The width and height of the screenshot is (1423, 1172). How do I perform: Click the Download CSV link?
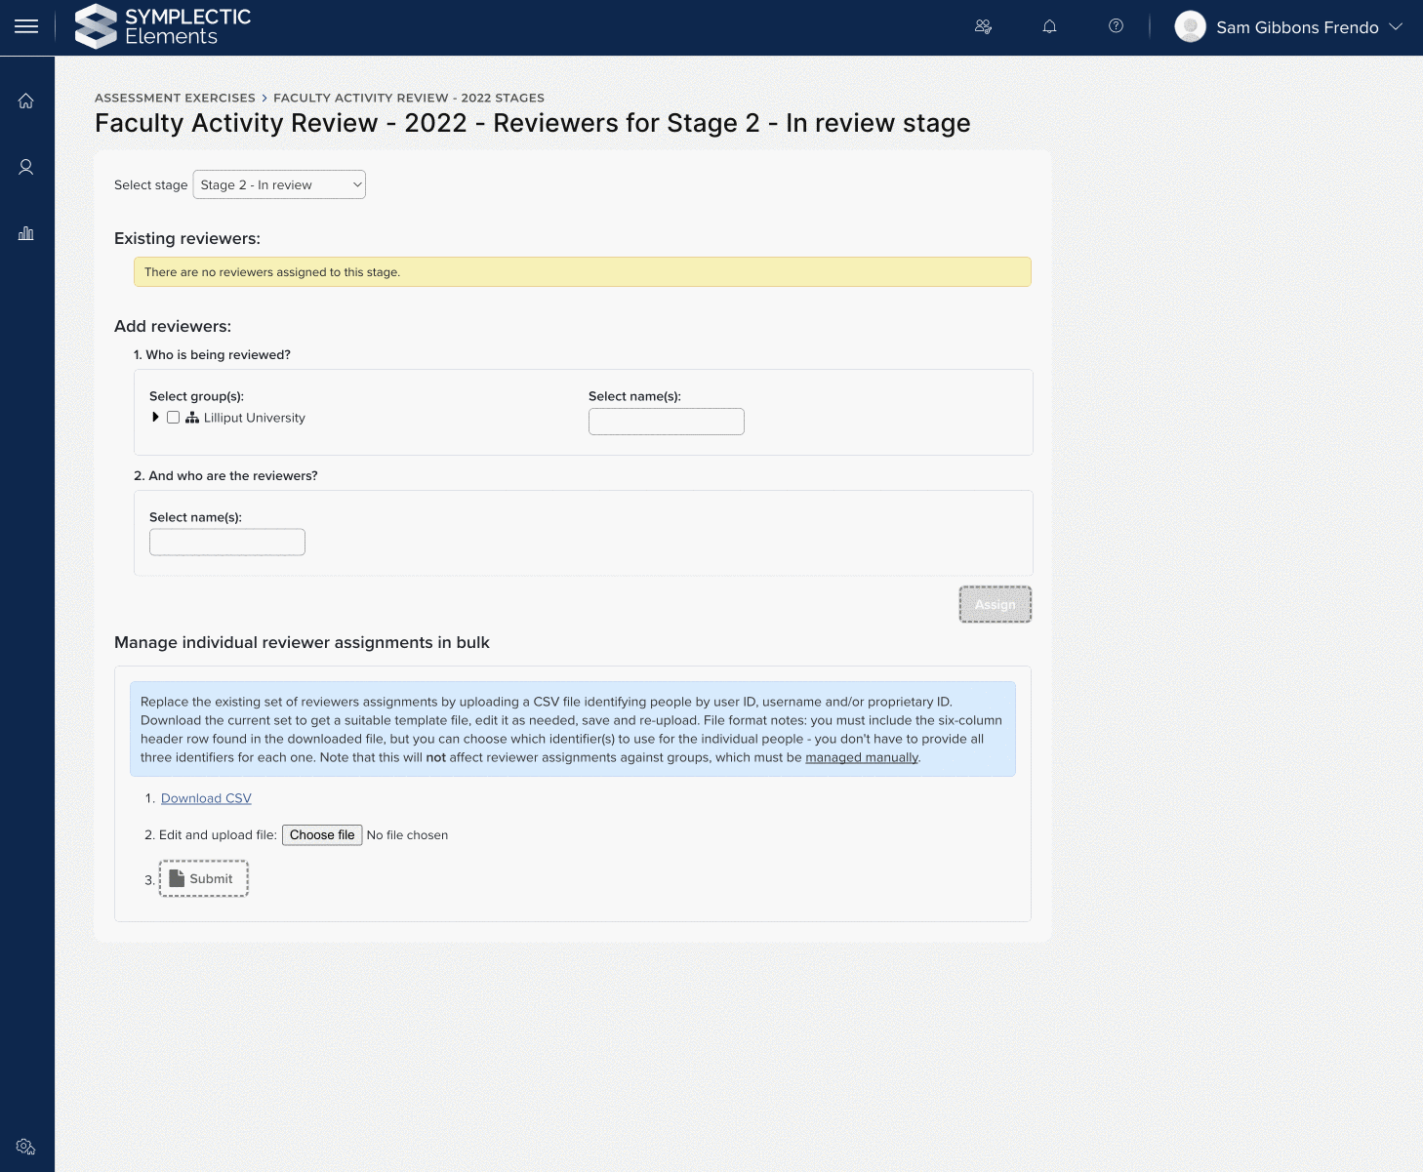coord(206,798)
